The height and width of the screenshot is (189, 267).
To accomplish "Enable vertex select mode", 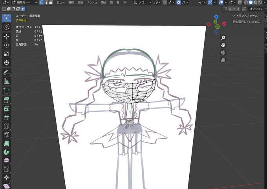I will point(41,2).
